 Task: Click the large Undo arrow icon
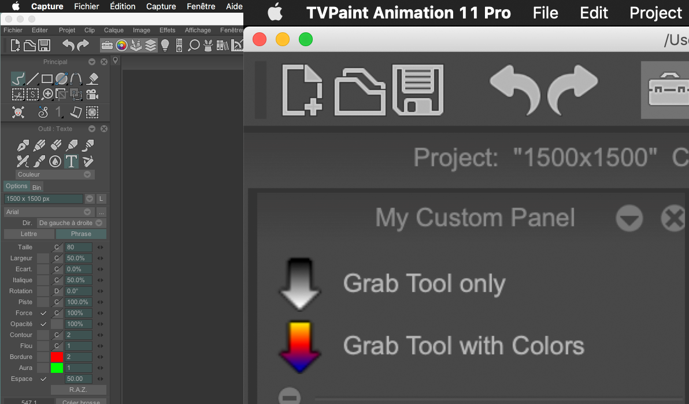[x=515, y=89]
